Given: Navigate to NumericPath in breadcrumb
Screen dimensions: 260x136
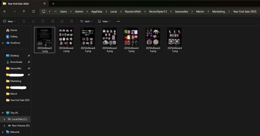Looking at the screenshot, I should pos(133,12).
